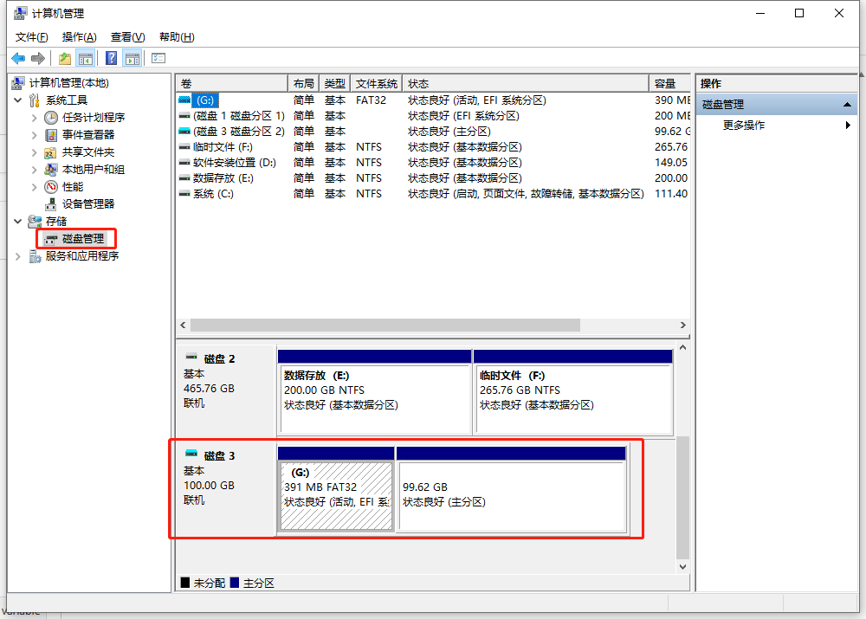Screen dimensions: 866x619
Task: Select the 系统 (C:) volume row
Action: 212,194
